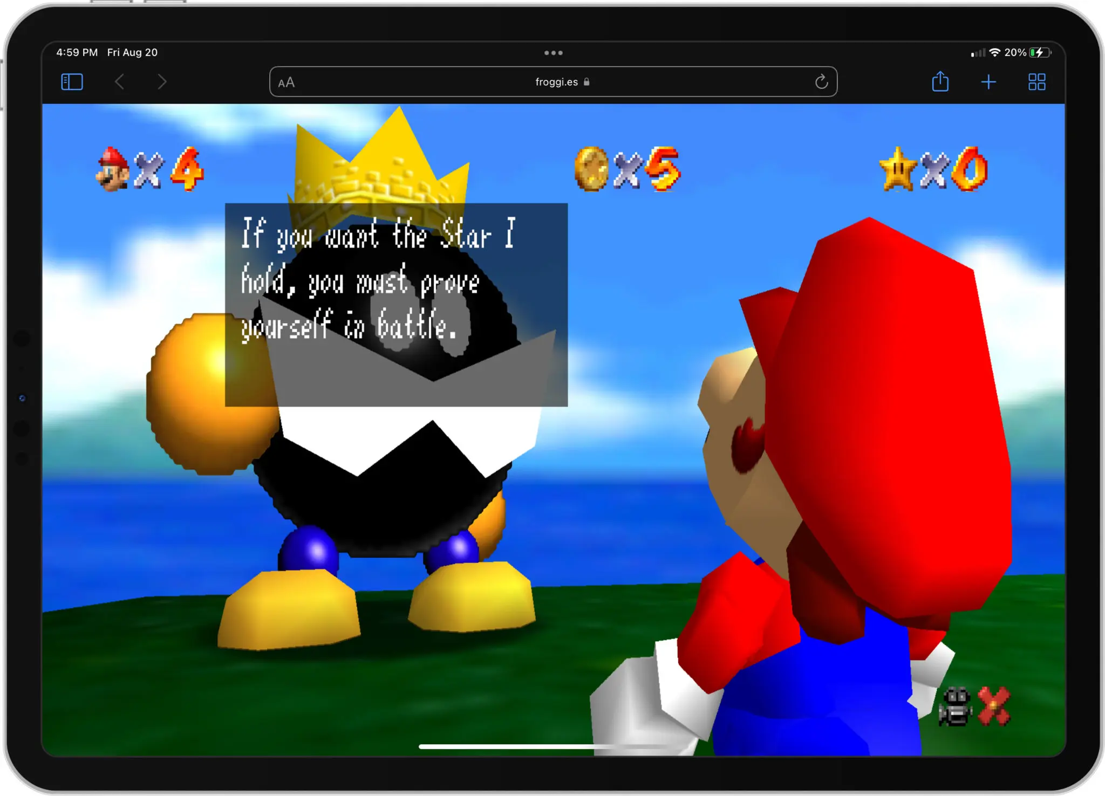Click the share icon in Safari toolbar

click(940, 81)
